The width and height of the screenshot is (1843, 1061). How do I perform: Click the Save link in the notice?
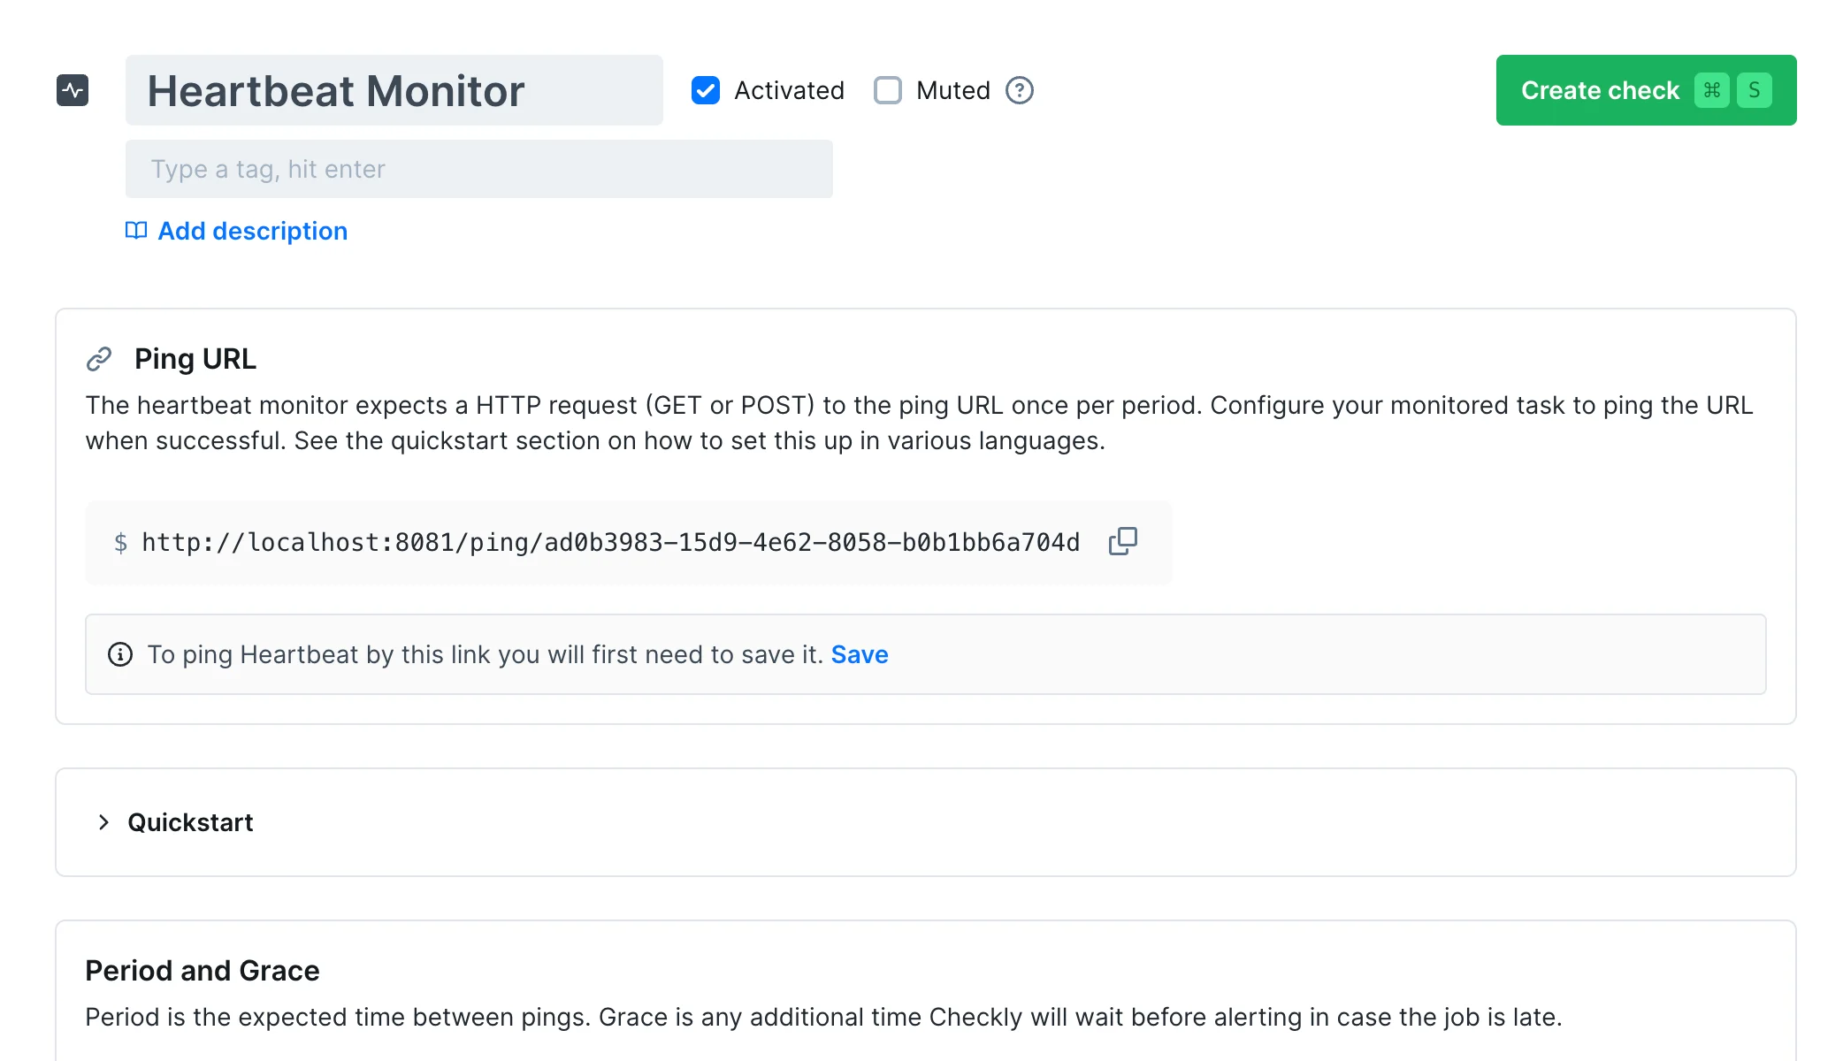point(860,654)
